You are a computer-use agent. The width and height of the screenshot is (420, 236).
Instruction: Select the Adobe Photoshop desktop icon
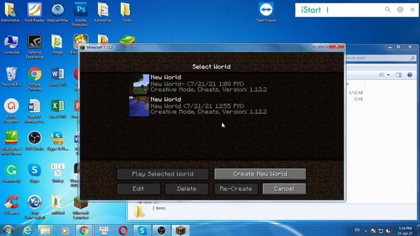point(81,14)
